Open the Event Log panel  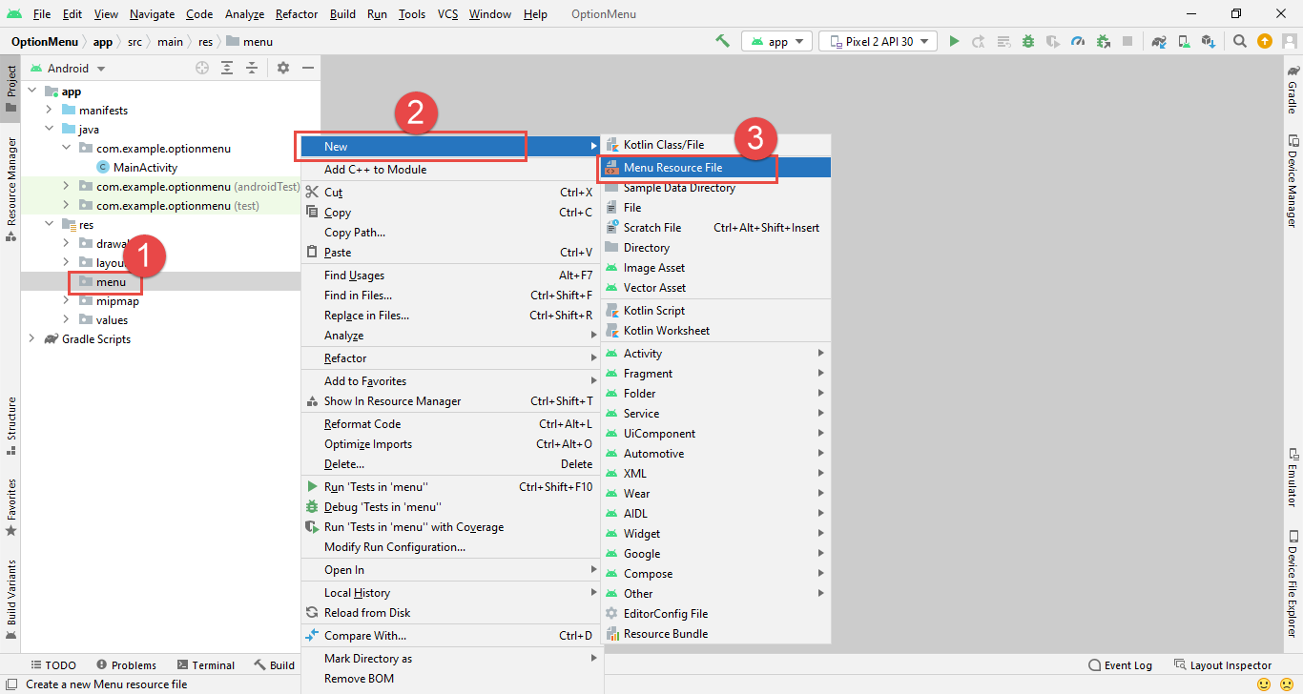[x=1121, y=665]
